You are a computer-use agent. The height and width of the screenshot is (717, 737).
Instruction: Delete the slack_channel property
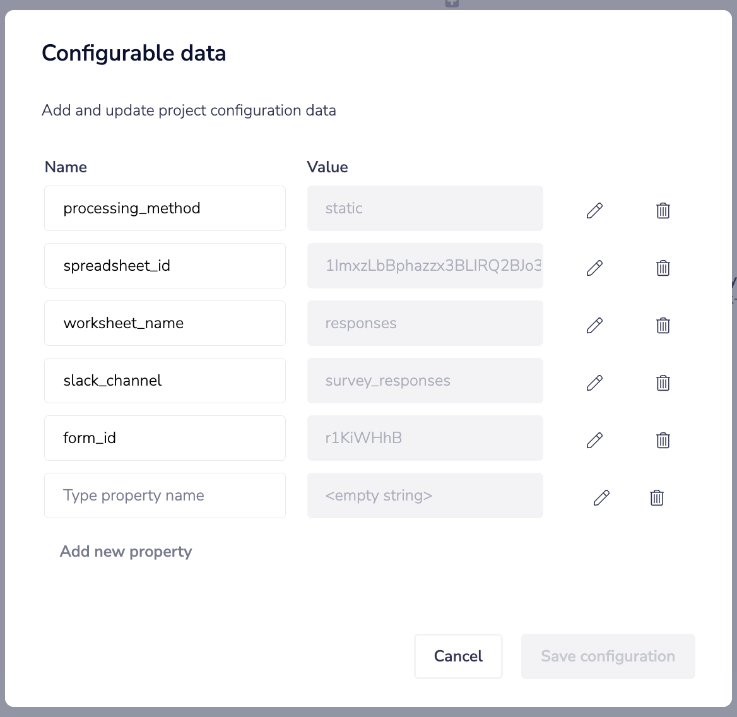[663, 382]
